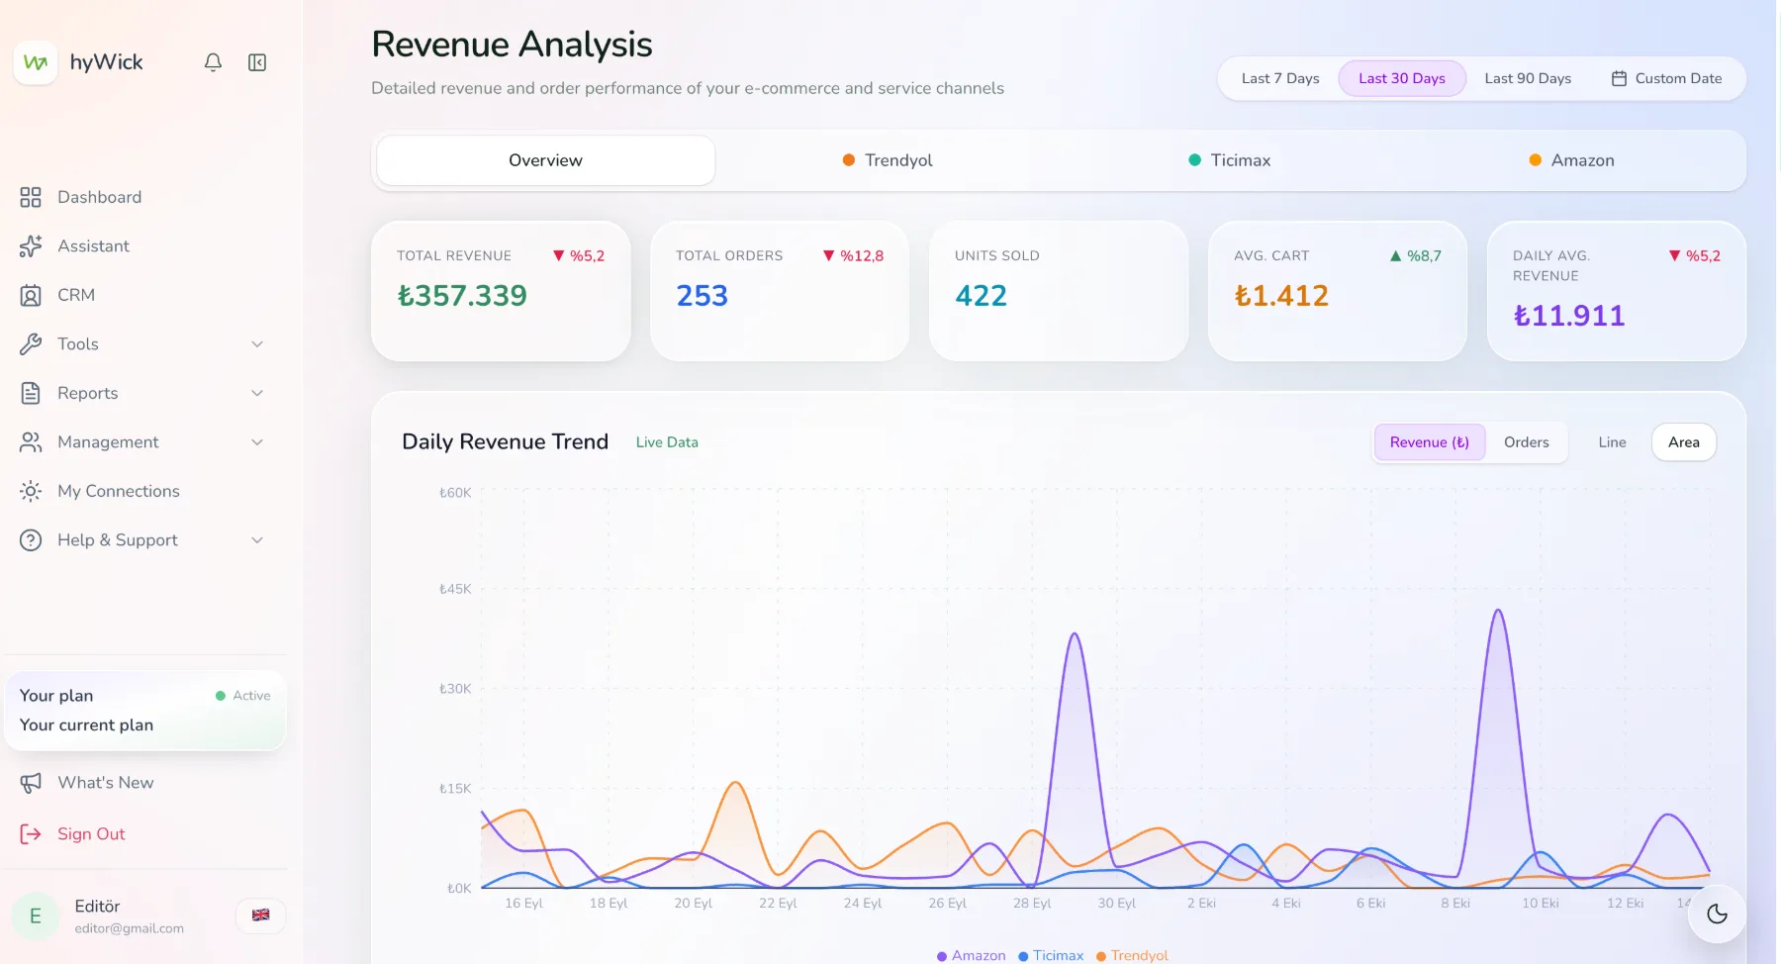
Task: Open the Total Revenue ₺357.339 card
Action: (501, 291)
